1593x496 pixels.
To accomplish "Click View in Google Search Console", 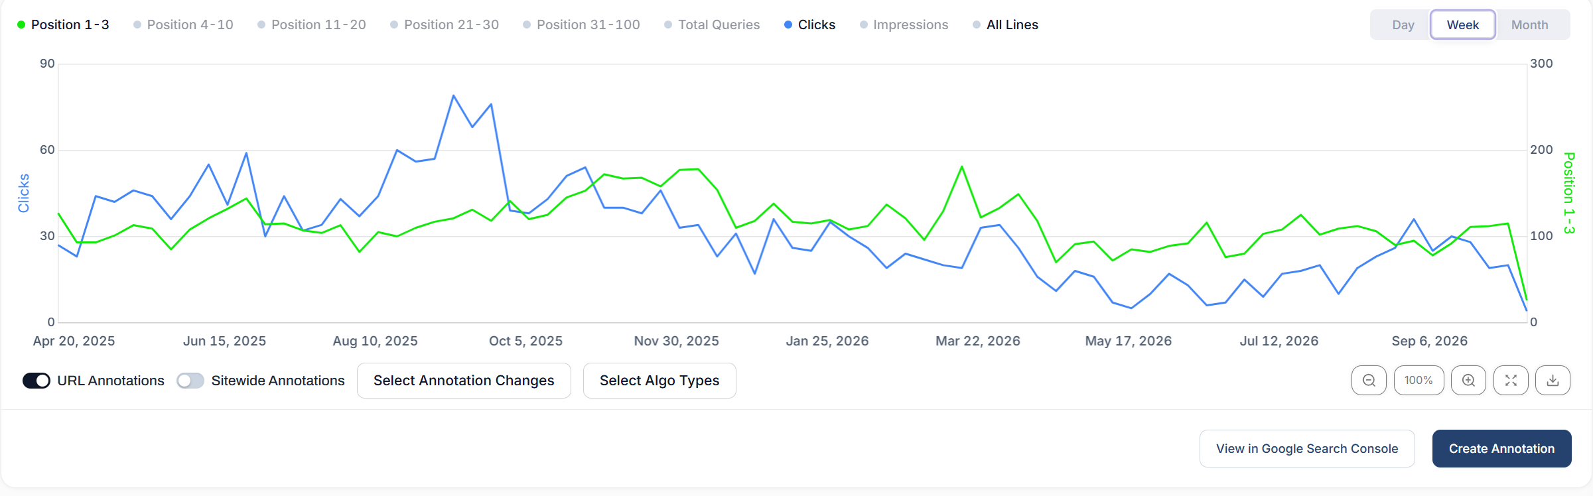I will pos(1307,449).
